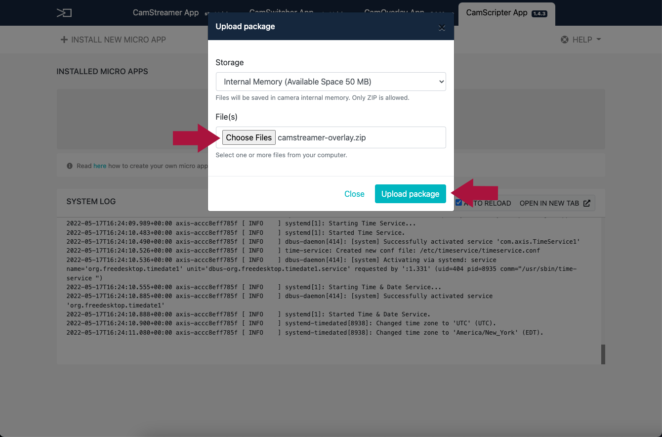Click the CamStreamer logo icon
This screenshot has height=437, width=662.
click(64, 13)
